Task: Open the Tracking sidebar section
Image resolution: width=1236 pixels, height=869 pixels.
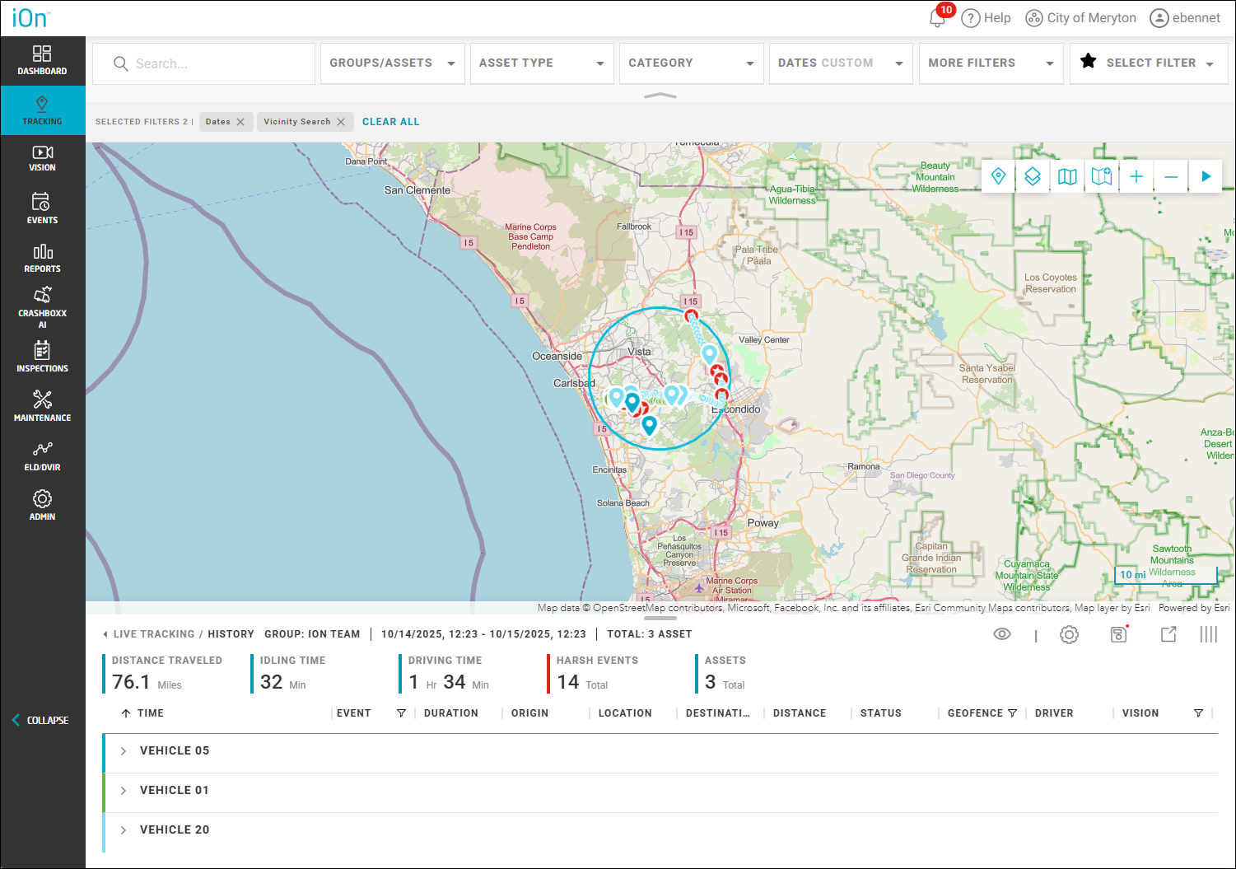Action: pos(42,110)
